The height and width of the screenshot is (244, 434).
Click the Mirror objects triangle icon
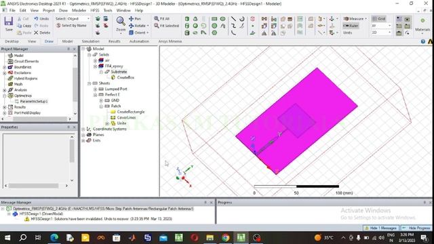(x=264, y=33)
